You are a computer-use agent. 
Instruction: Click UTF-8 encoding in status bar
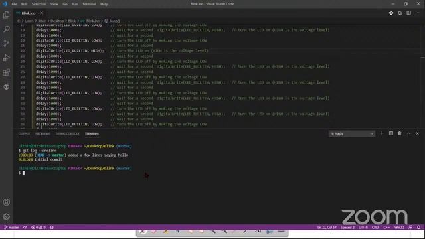point(363,227)
